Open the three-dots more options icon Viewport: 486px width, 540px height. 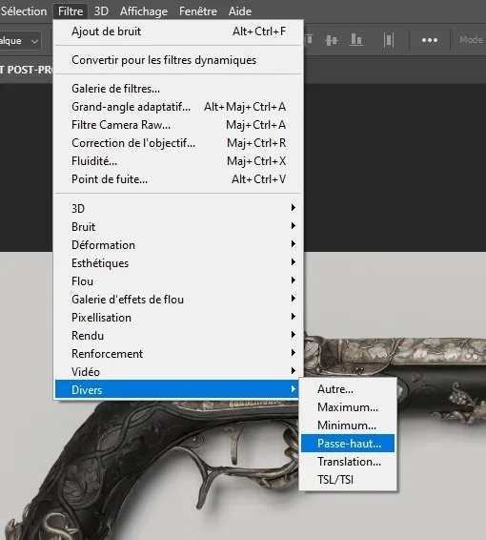(x=430, y=40)
